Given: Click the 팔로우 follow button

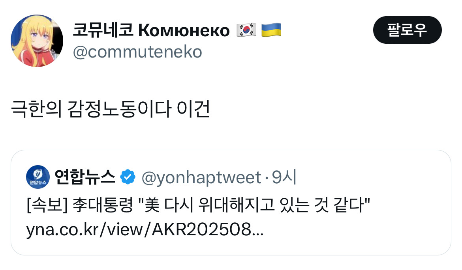Looking at the screenshot, I should (x=407, y=30).
